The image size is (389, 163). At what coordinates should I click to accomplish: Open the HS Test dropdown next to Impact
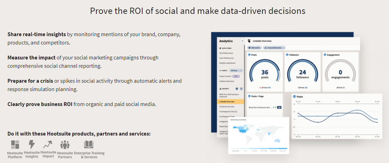[x=236, y=71]
